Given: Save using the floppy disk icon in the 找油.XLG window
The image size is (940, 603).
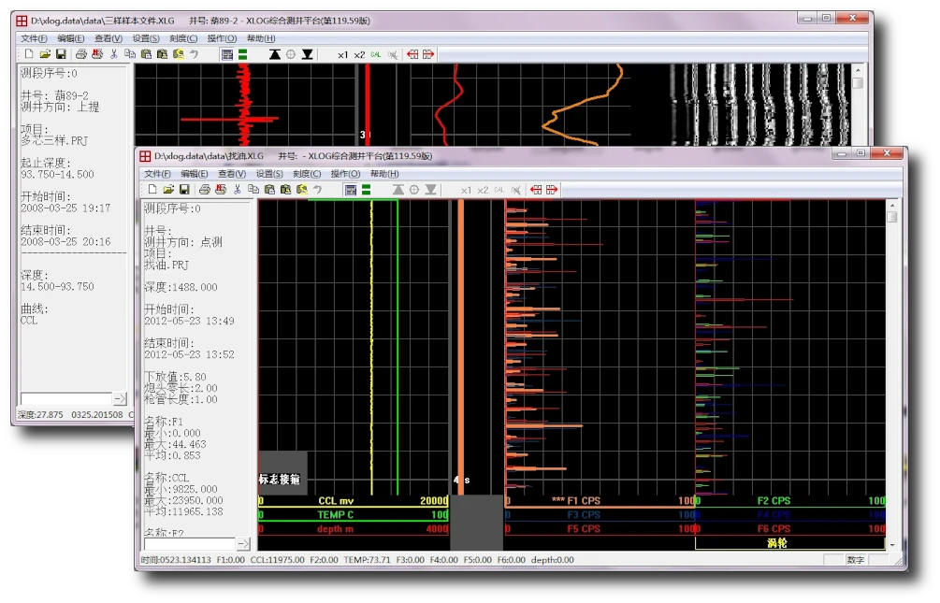Looking at the screenshot, I should (x=184, y=189).
